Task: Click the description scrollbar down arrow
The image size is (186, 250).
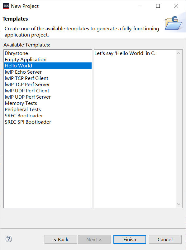Action: (179, 204)
